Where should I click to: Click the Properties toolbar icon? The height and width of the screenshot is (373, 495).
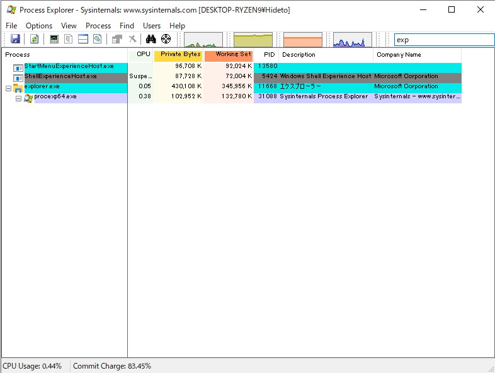point(117,39)
